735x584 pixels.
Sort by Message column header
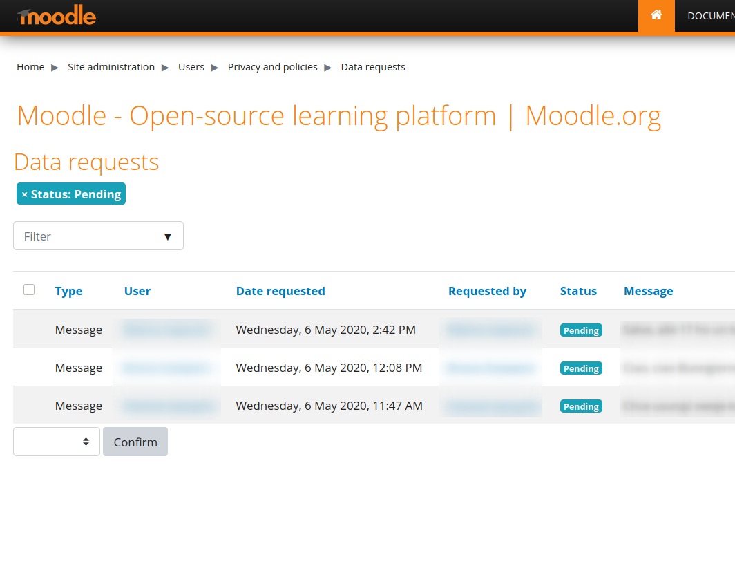click(648, 291)
